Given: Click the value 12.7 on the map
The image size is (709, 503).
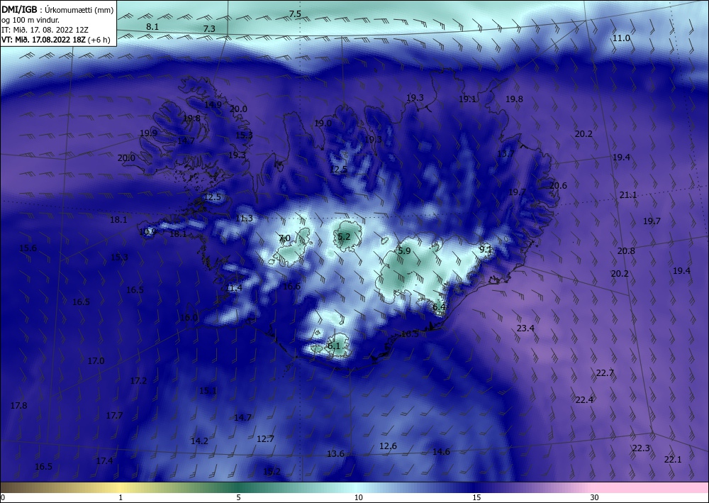Looking at the screenshot, I should coord(265,438).
